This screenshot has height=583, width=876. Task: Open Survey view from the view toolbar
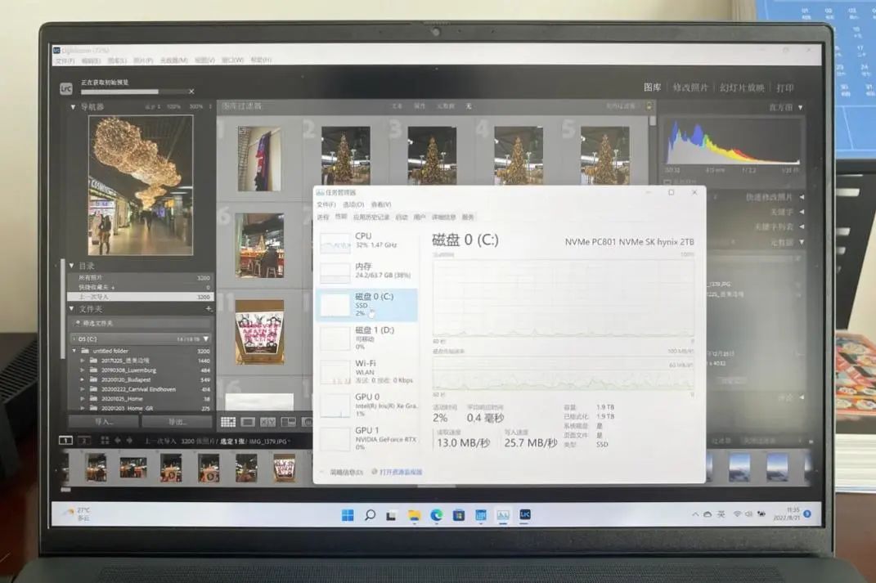(289, 423)
